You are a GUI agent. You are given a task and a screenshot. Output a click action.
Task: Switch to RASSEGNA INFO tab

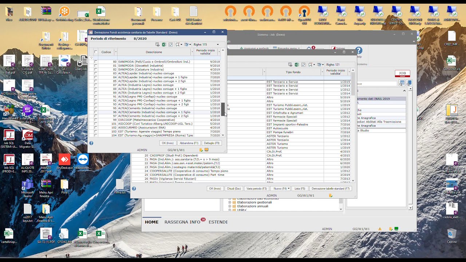point(183,222)
